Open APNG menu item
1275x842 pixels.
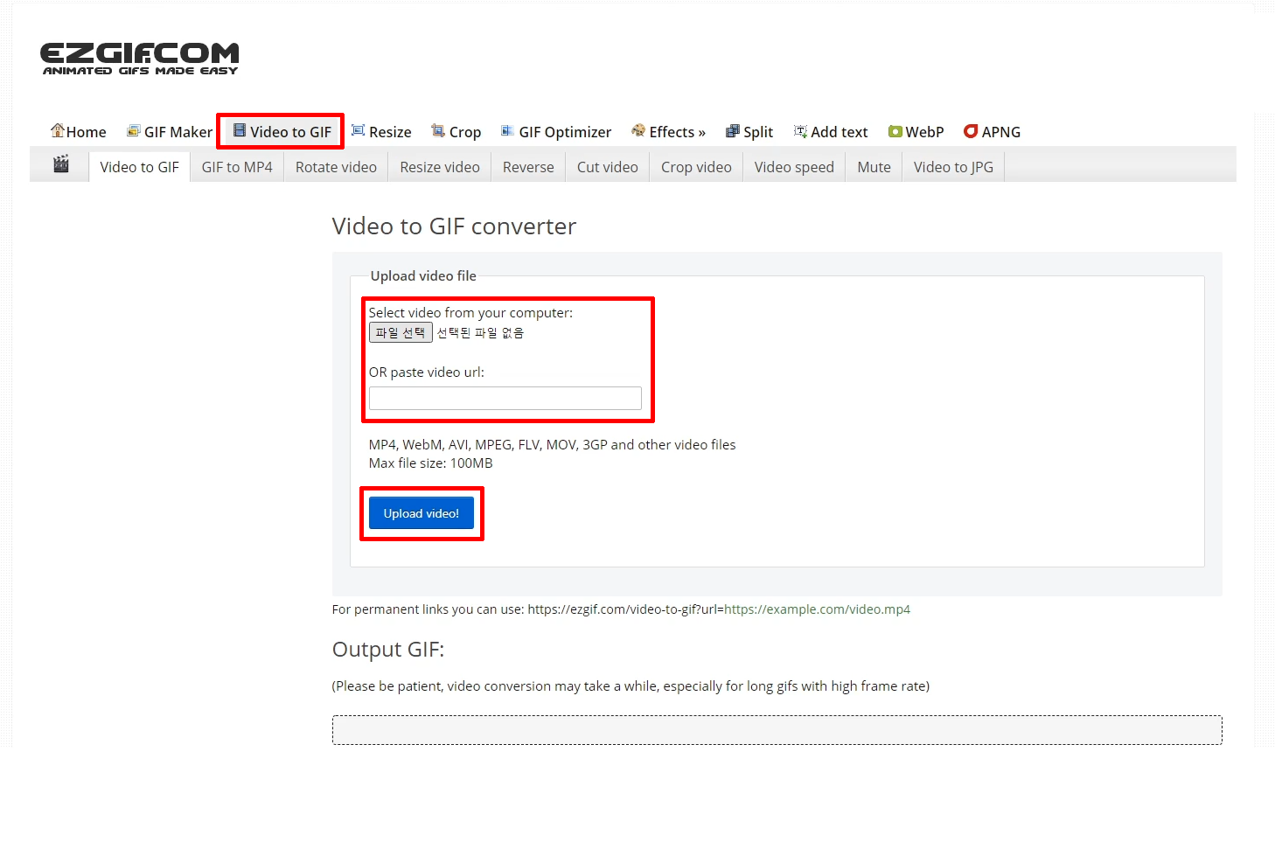coord(993,132)
